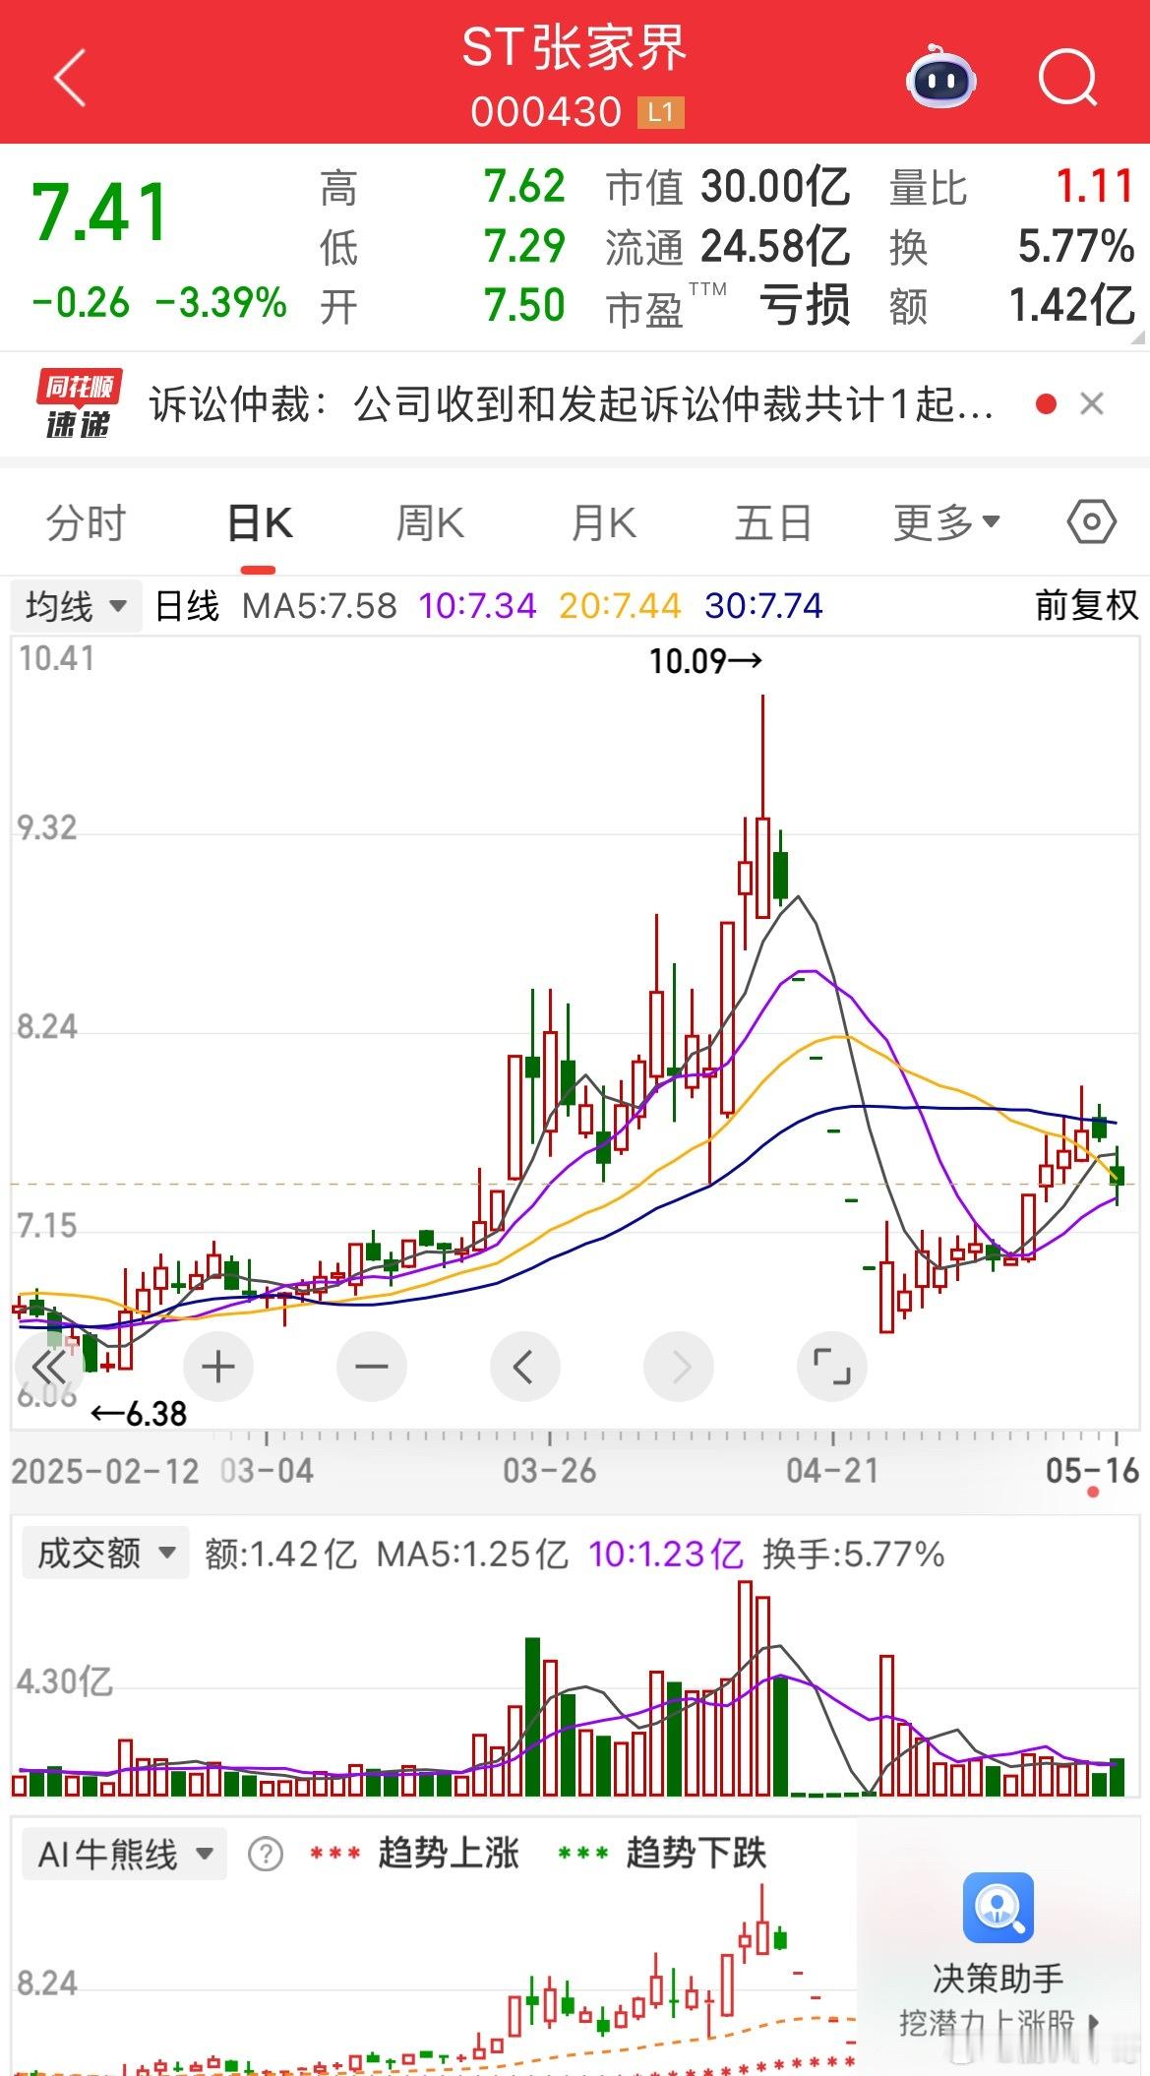The height and width of the screenshot is (2076, 1150).
Task: Open the AI牛熊线 indicator dropdown
Action: (x=124, y=1855)
